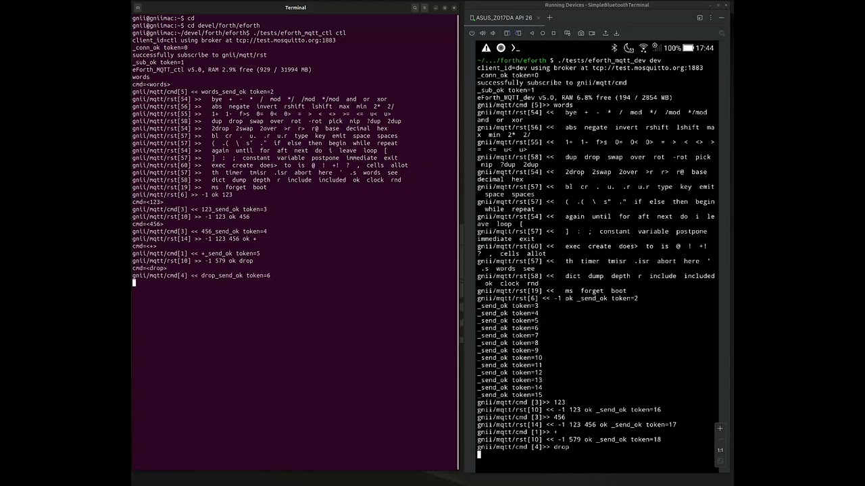Screen dimensions: 865x486
Task: Click the emulator Back navigation triangle
Action: coord(532,33)
